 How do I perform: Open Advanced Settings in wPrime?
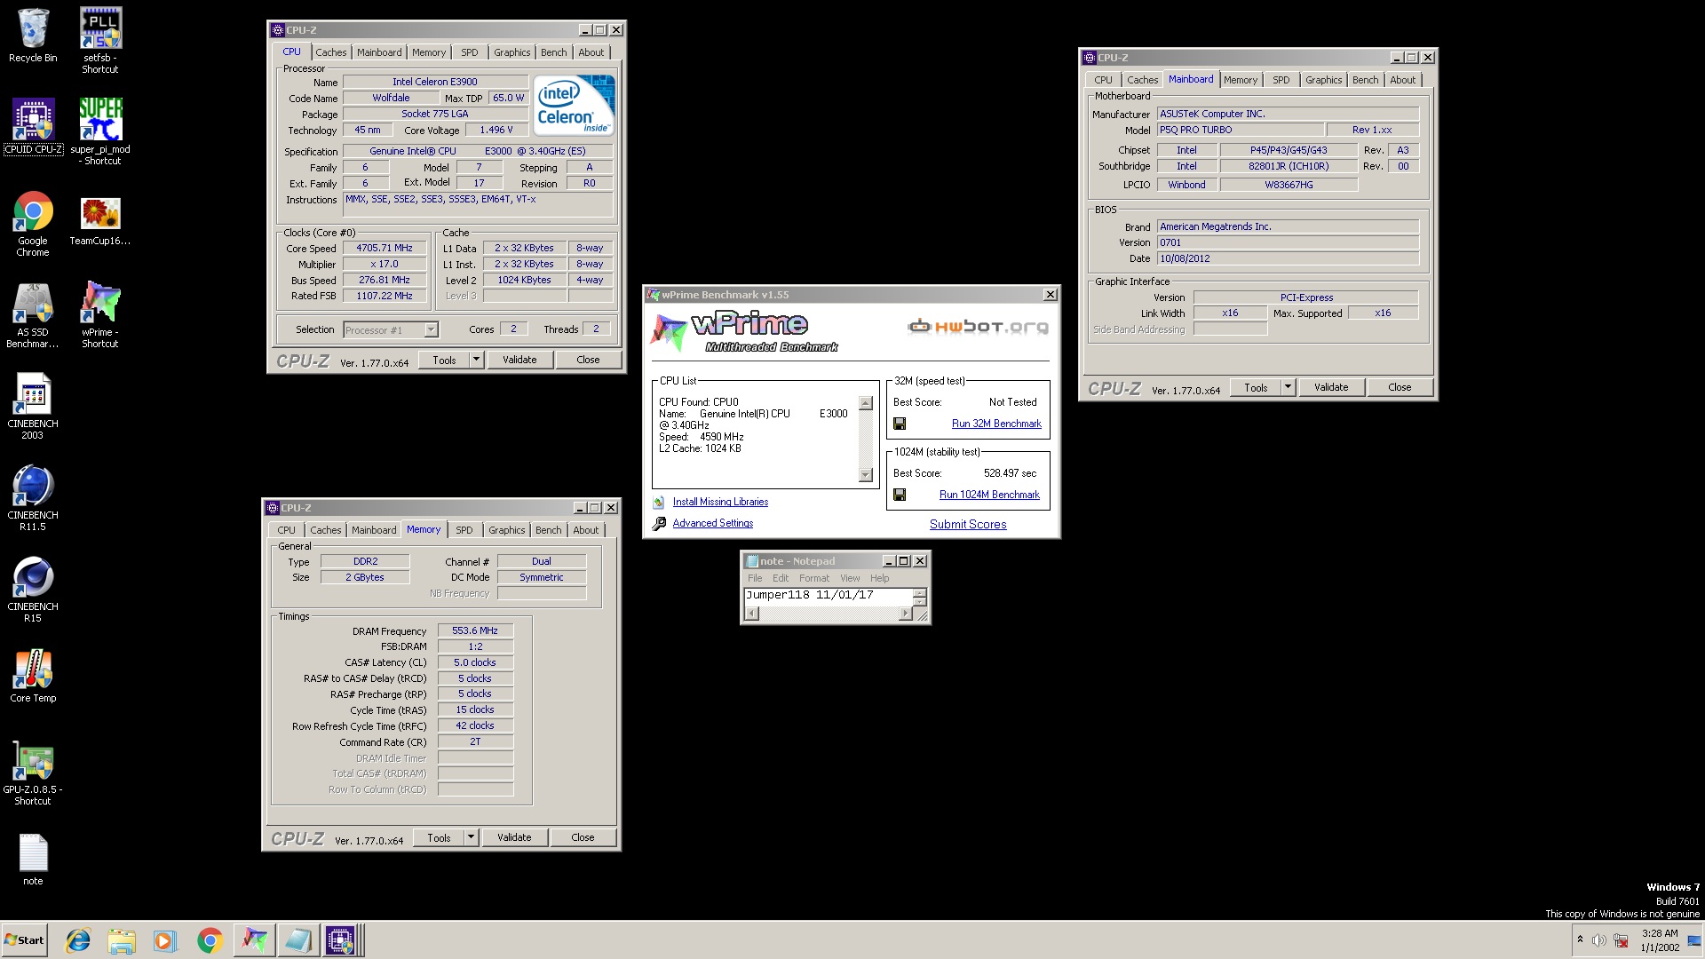[x=713, y=524]
